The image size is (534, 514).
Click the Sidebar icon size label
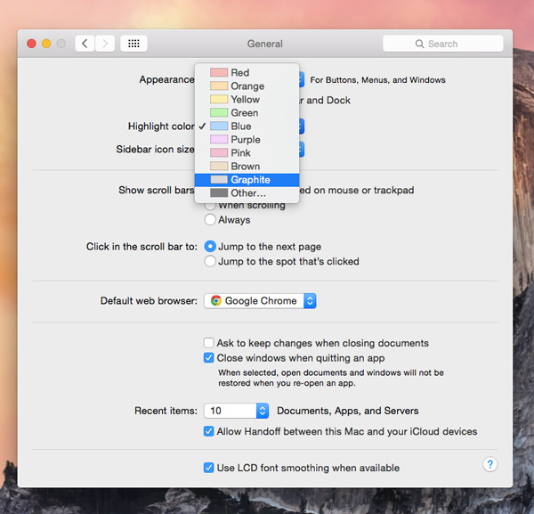pyautogui.click(x=155, y=150)
